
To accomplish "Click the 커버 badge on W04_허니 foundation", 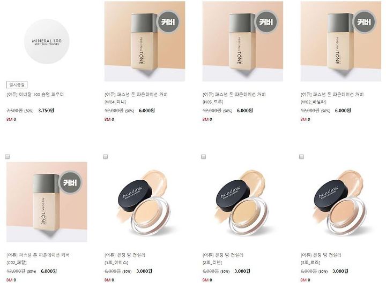I will point(168,22).
